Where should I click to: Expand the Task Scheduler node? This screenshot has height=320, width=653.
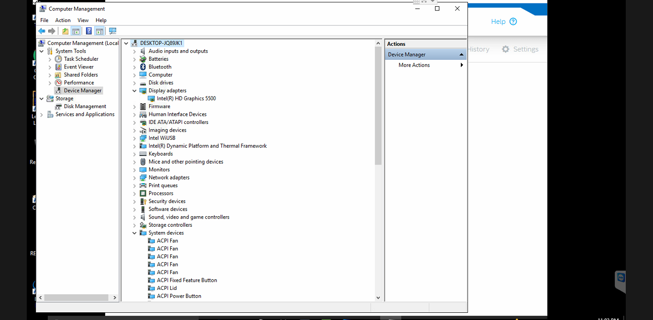(x=50, y=59)
